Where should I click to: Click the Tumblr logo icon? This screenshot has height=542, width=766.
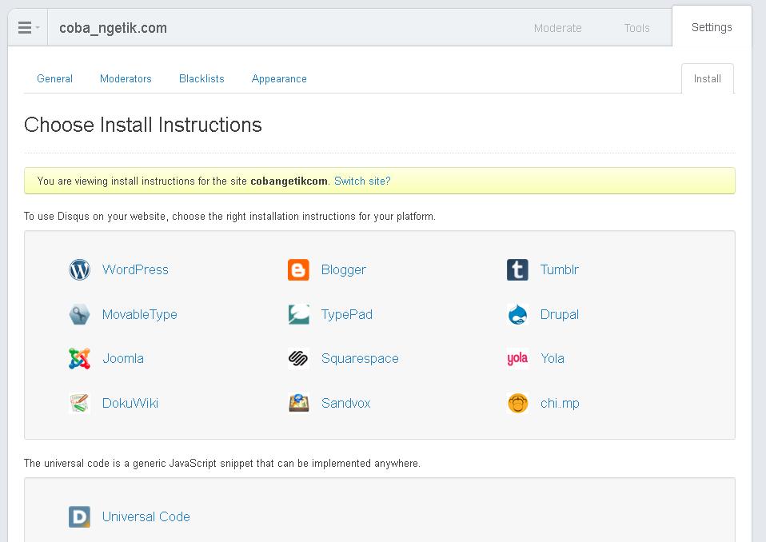point(517,269)
